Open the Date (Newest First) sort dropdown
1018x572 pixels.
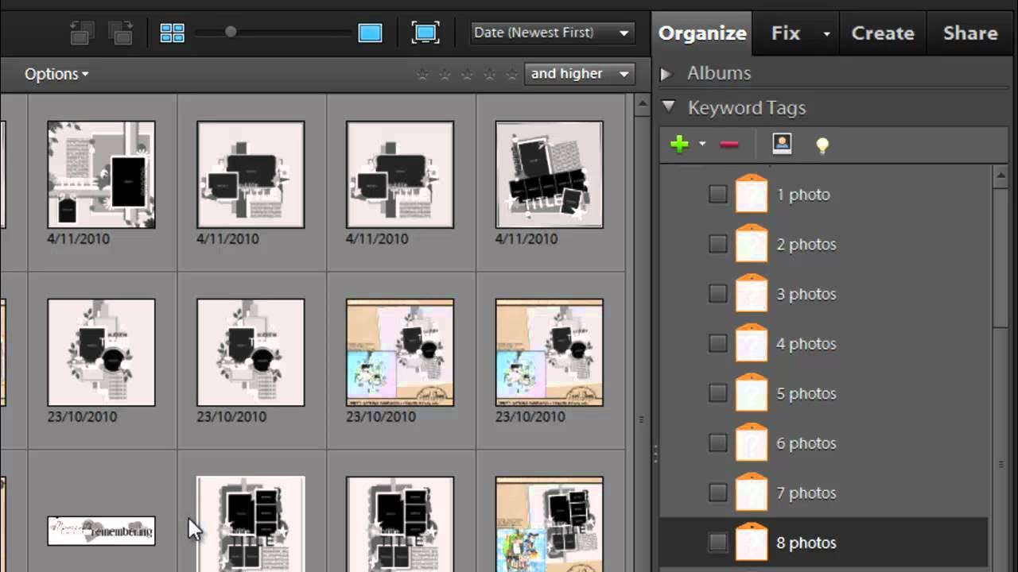pyautogui.click(x=552, y=33)
